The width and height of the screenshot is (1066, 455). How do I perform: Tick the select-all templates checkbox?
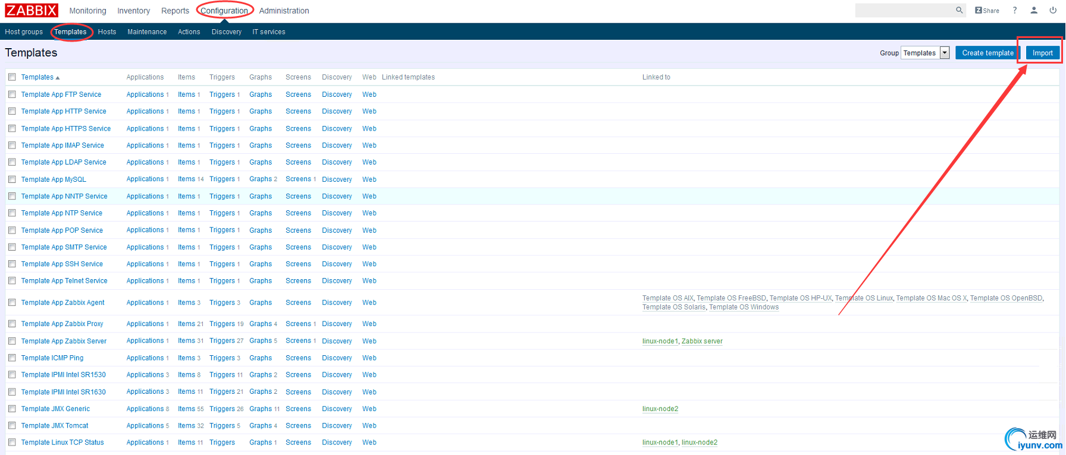[x=12, y=77]
